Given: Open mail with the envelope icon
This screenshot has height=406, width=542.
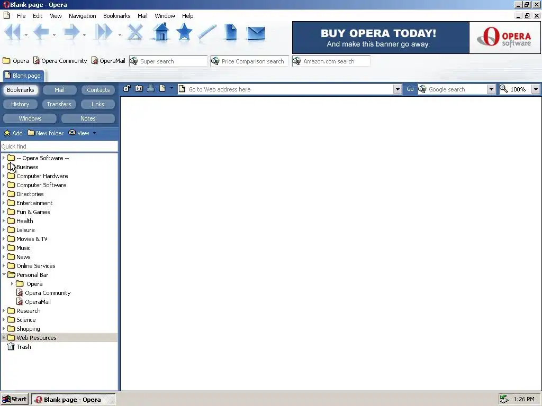Looking at the screenshot, I should click(256, 33).
